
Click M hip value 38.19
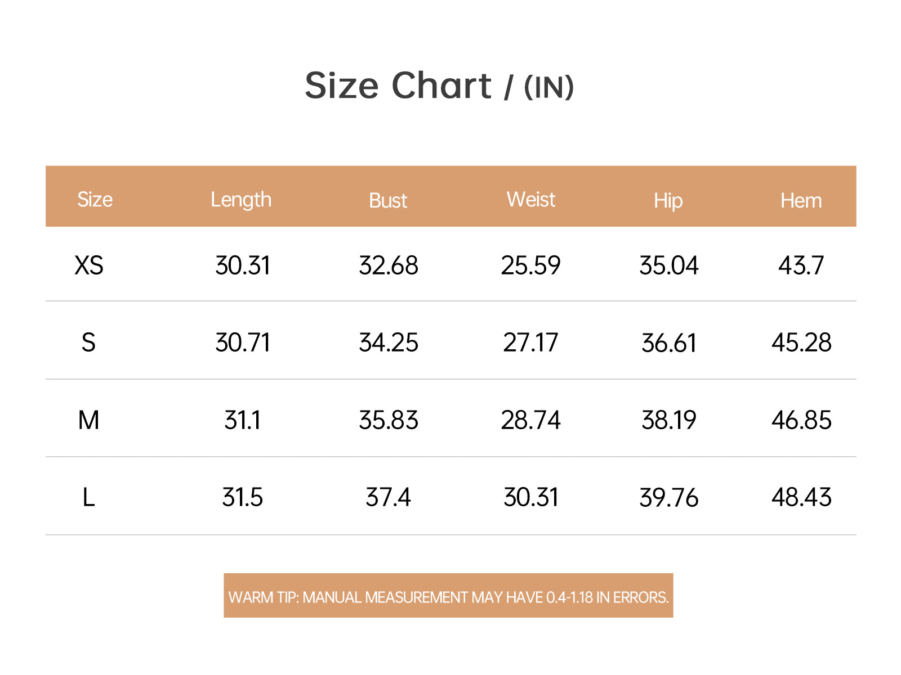[668, 420]
